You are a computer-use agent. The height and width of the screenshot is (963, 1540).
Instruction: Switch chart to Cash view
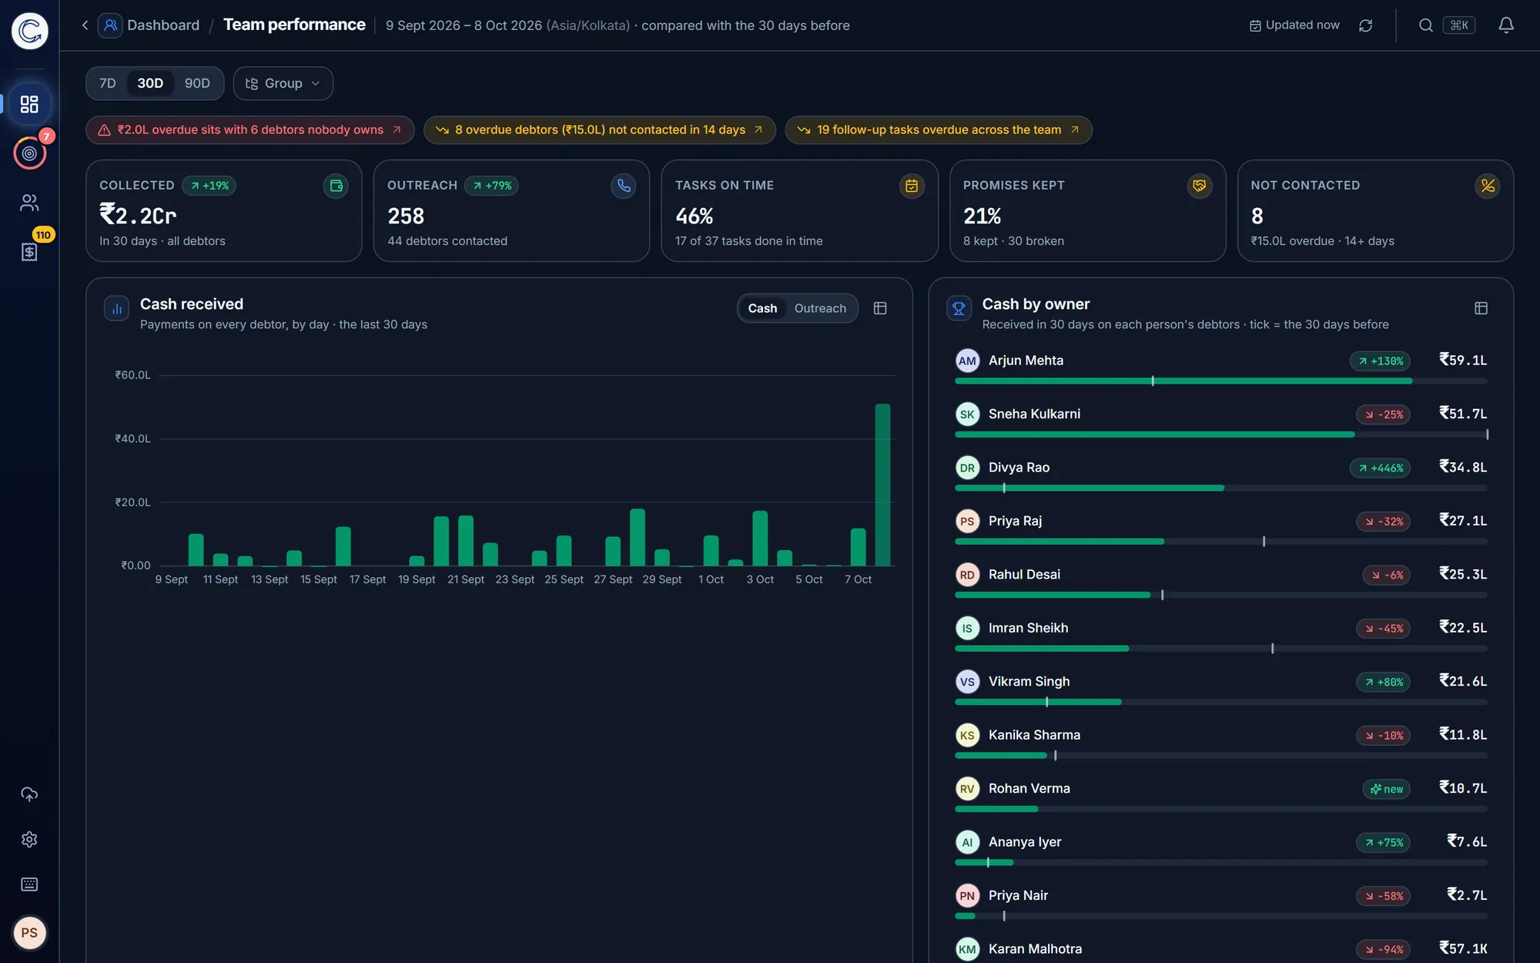coord(762,308)
